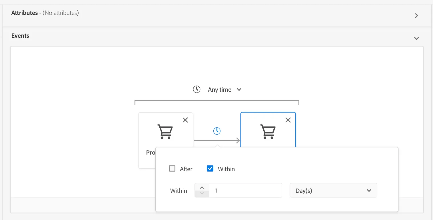This screenshot has width=433, height=220.
Task: Click the Within number input field
Action: pyautogui.click(x=245, y=191)
